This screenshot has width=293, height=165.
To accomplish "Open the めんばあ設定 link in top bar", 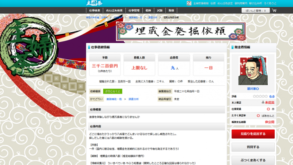I will point(225,3).
